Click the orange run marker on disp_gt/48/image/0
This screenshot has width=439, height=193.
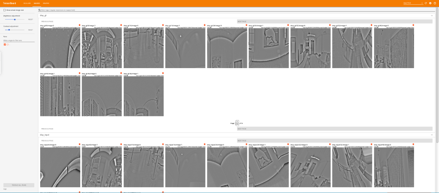pos(121,73)
